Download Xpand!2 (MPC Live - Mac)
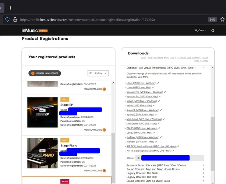This screenshot has width=226, height=184. point(140,115)
